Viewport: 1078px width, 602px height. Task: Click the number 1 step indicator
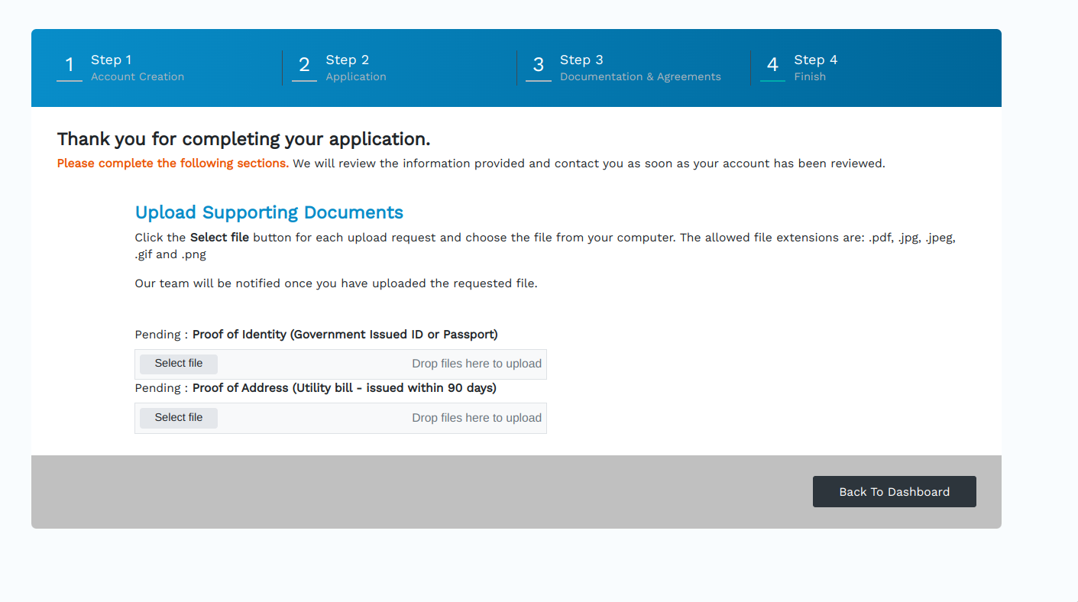pyautogui.click(x=70, y=66)
